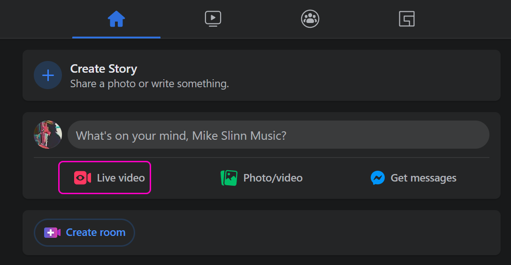Click the blue underline beneath Home tab

coord(116,37)
